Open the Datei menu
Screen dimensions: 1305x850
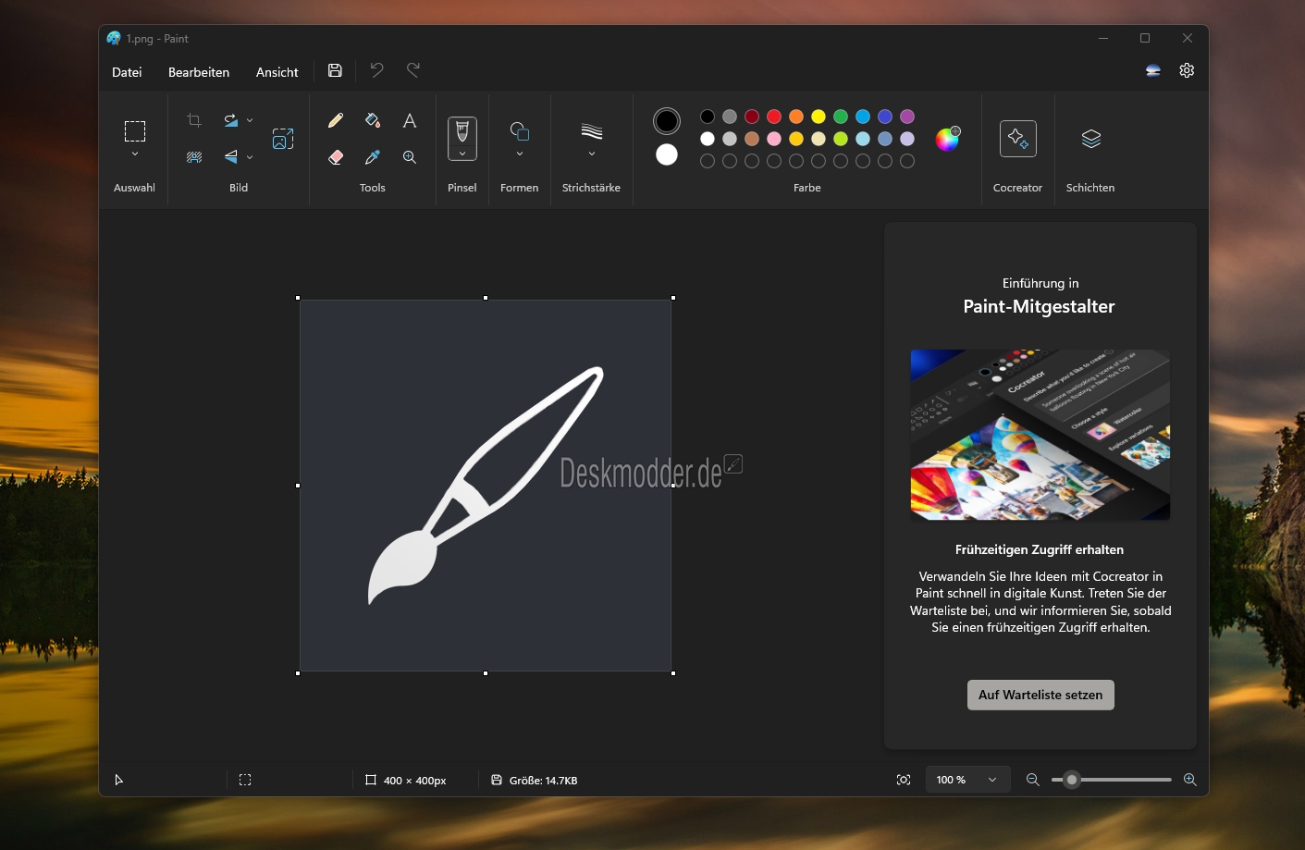pyautogui.click(x=127, y=72)
